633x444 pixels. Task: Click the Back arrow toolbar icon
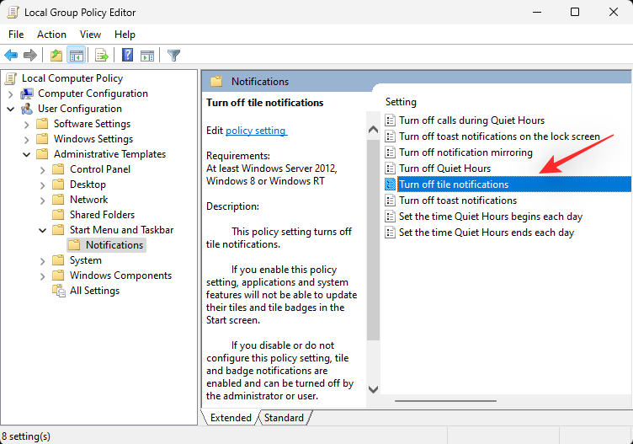pyautogui.click(x=11, y=56)
